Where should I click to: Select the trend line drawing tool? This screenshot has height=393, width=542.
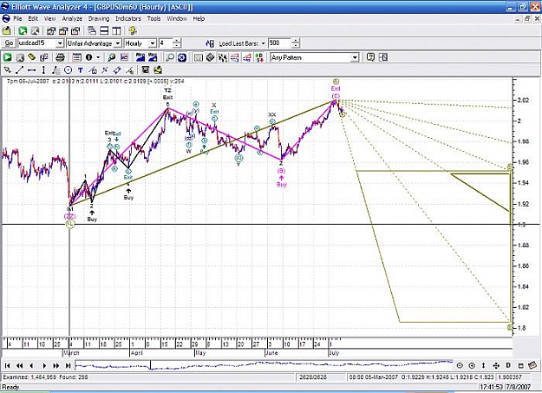(20, 70)
